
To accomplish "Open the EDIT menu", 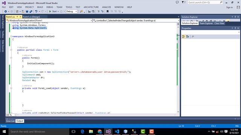I will click(11, 7).
